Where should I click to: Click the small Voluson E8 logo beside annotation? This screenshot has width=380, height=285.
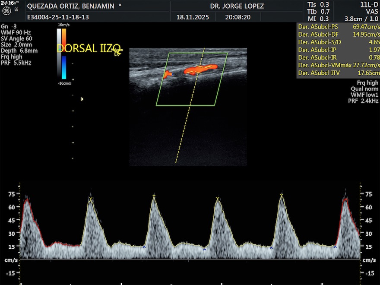click(x=117, y=52)
